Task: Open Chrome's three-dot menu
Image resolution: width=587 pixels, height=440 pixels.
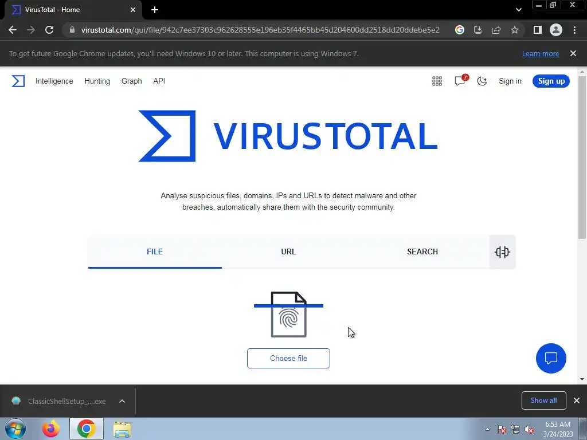Action: coord(574,30)
